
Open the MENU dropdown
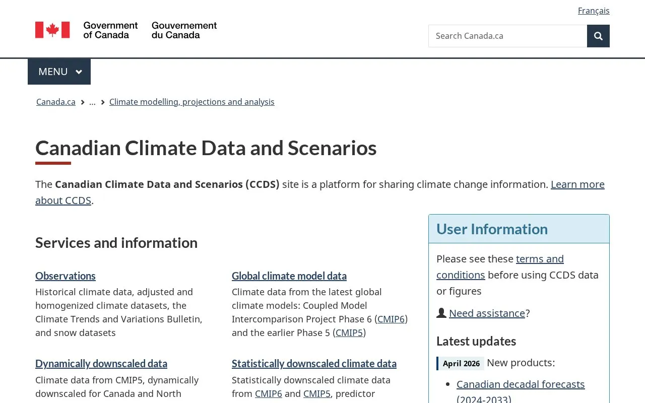coord(59,72)
